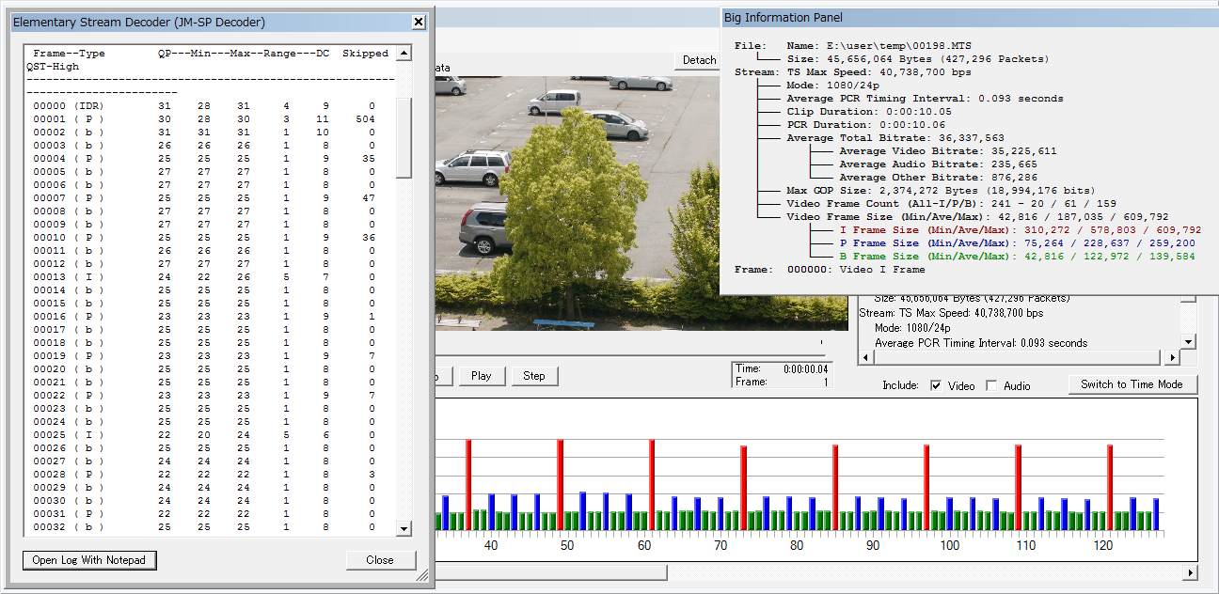This screenshot has width=1219, height=594.
Task: Step forward one frame with Step
Action: tap(534, 376)
